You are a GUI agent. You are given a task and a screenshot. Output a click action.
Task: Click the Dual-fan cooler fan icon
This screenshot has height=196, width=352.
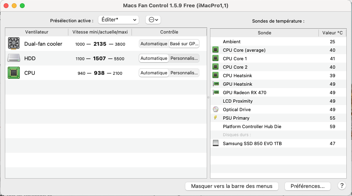pyautogui.click(x=14, y=43)
